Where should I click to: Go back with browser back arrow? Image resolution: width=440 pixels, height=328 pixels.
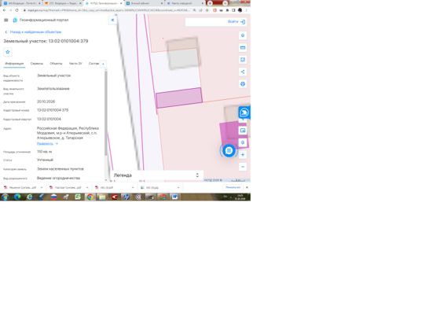(x=4, y=10)
